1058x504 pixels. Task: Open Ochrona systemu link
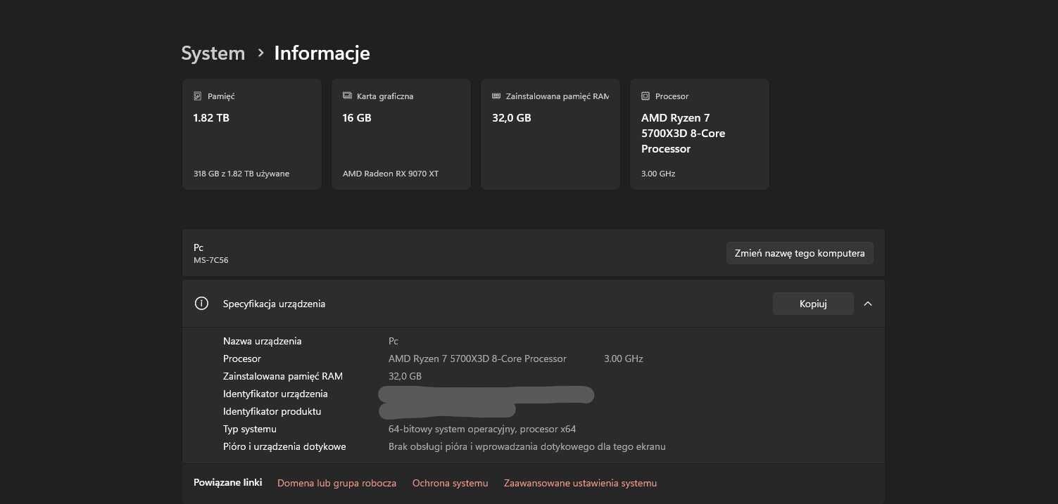click(x=450, y=483)
